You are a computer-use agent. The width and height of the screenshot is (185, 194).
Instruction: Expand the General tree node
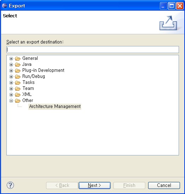pos(11,58)
